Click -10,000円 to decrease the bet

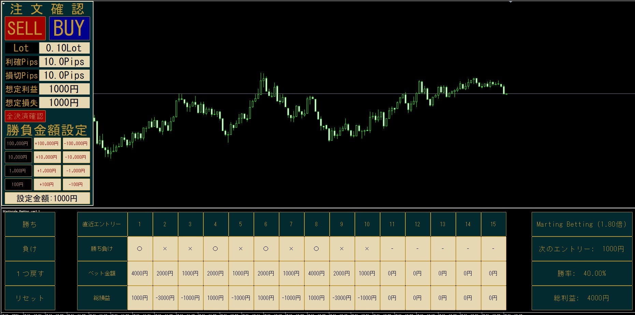click(x=76, y=157)
